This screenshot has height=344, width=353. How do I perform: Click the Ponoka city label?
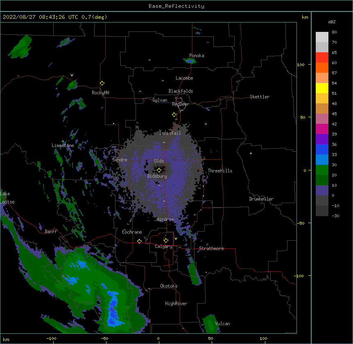(197, 56)
